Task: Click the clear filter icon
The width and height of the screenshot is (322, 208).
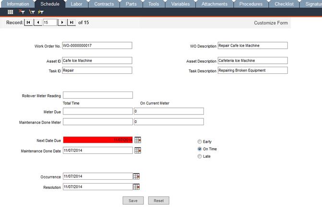Action: coord(22,12)
